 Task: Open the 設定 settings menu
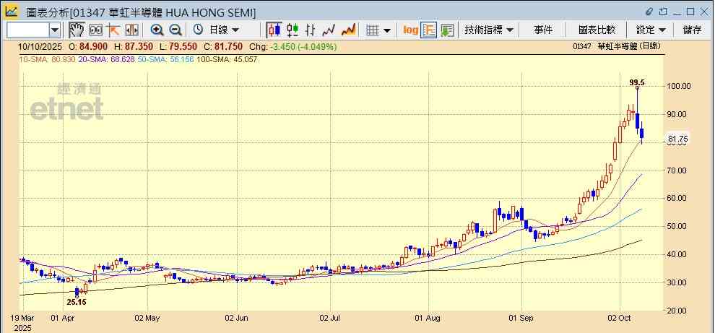[651, 30]
